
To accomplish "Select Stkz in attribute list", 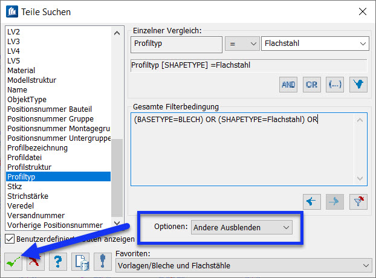I will coord(58,187).
